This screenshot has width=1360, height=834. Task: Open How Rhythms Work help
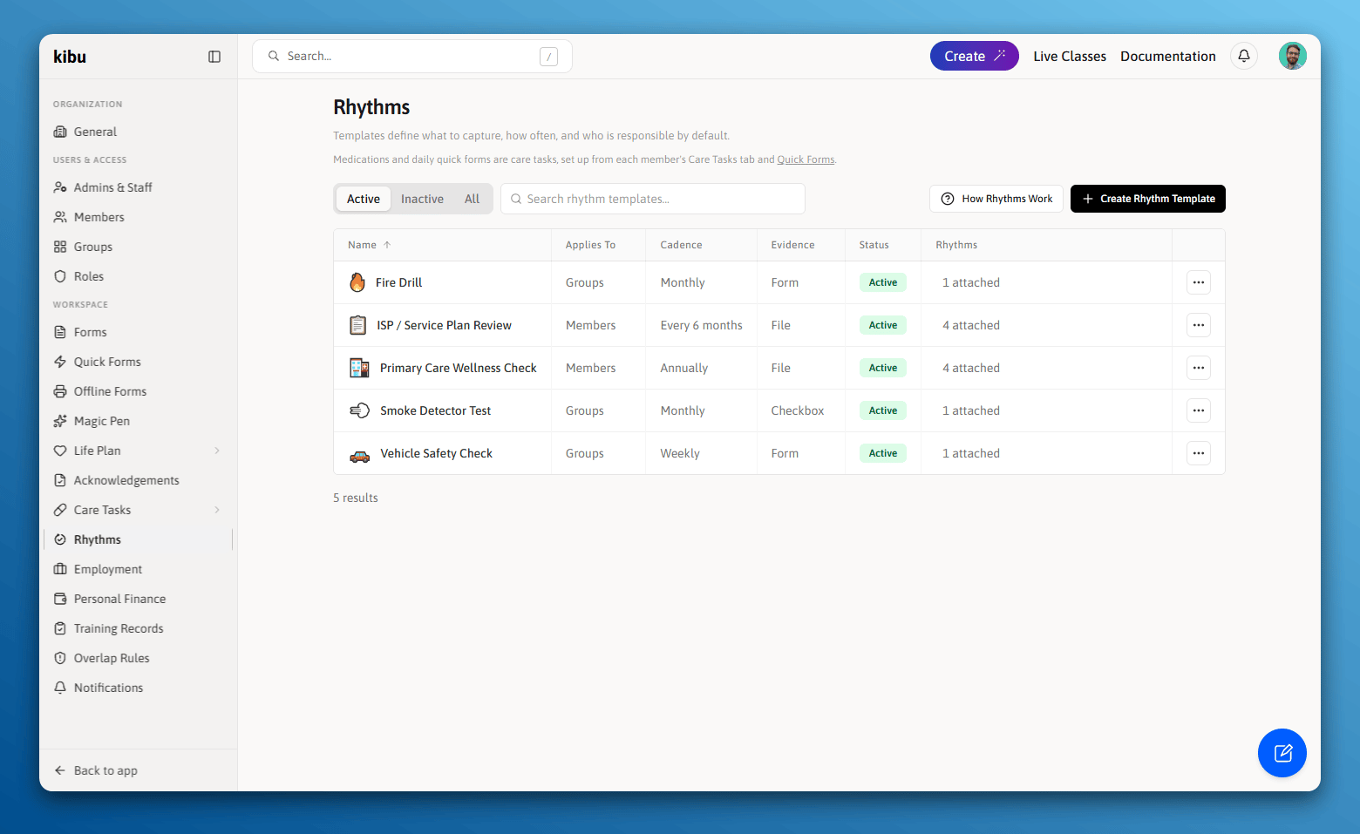[996, 199]
